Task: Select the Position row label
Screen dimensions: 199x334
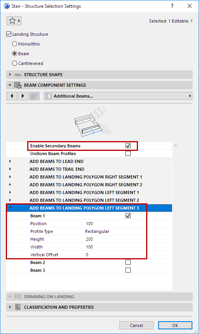Action: tap(38, 224)
